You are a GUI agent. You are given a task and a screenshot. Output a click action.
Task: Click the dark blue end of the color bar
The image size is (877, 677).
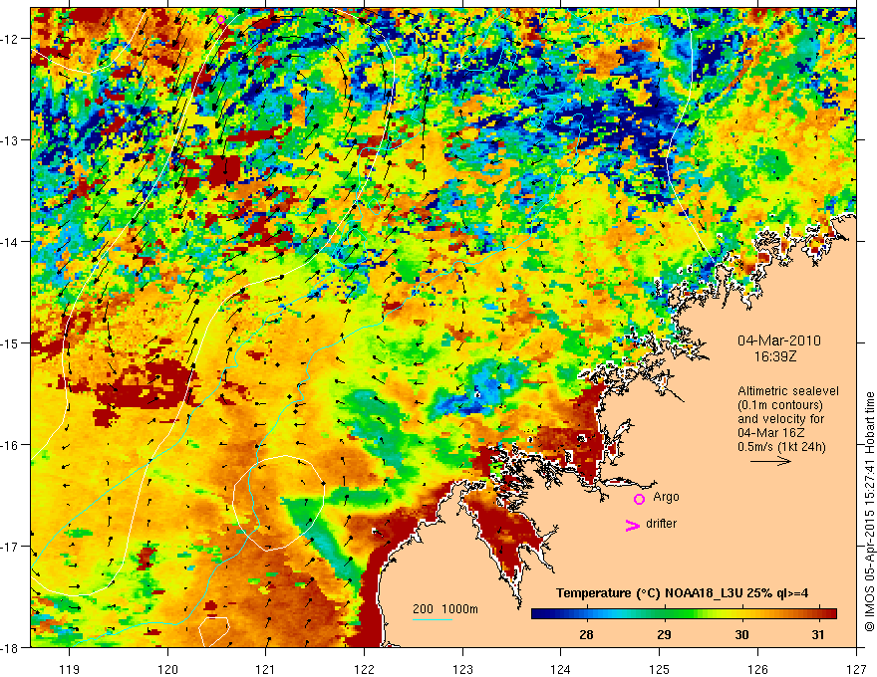click(536, 614)
